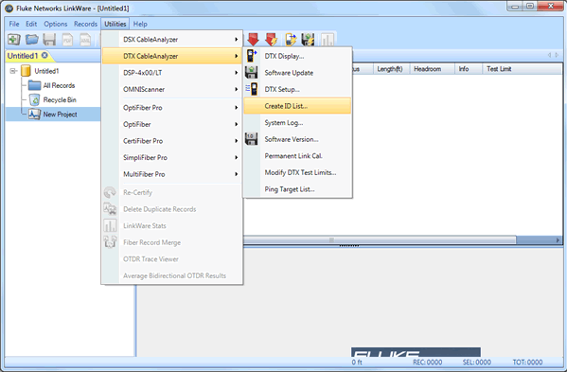Click the red down-arrow import toolbar icon

(254, 39)
